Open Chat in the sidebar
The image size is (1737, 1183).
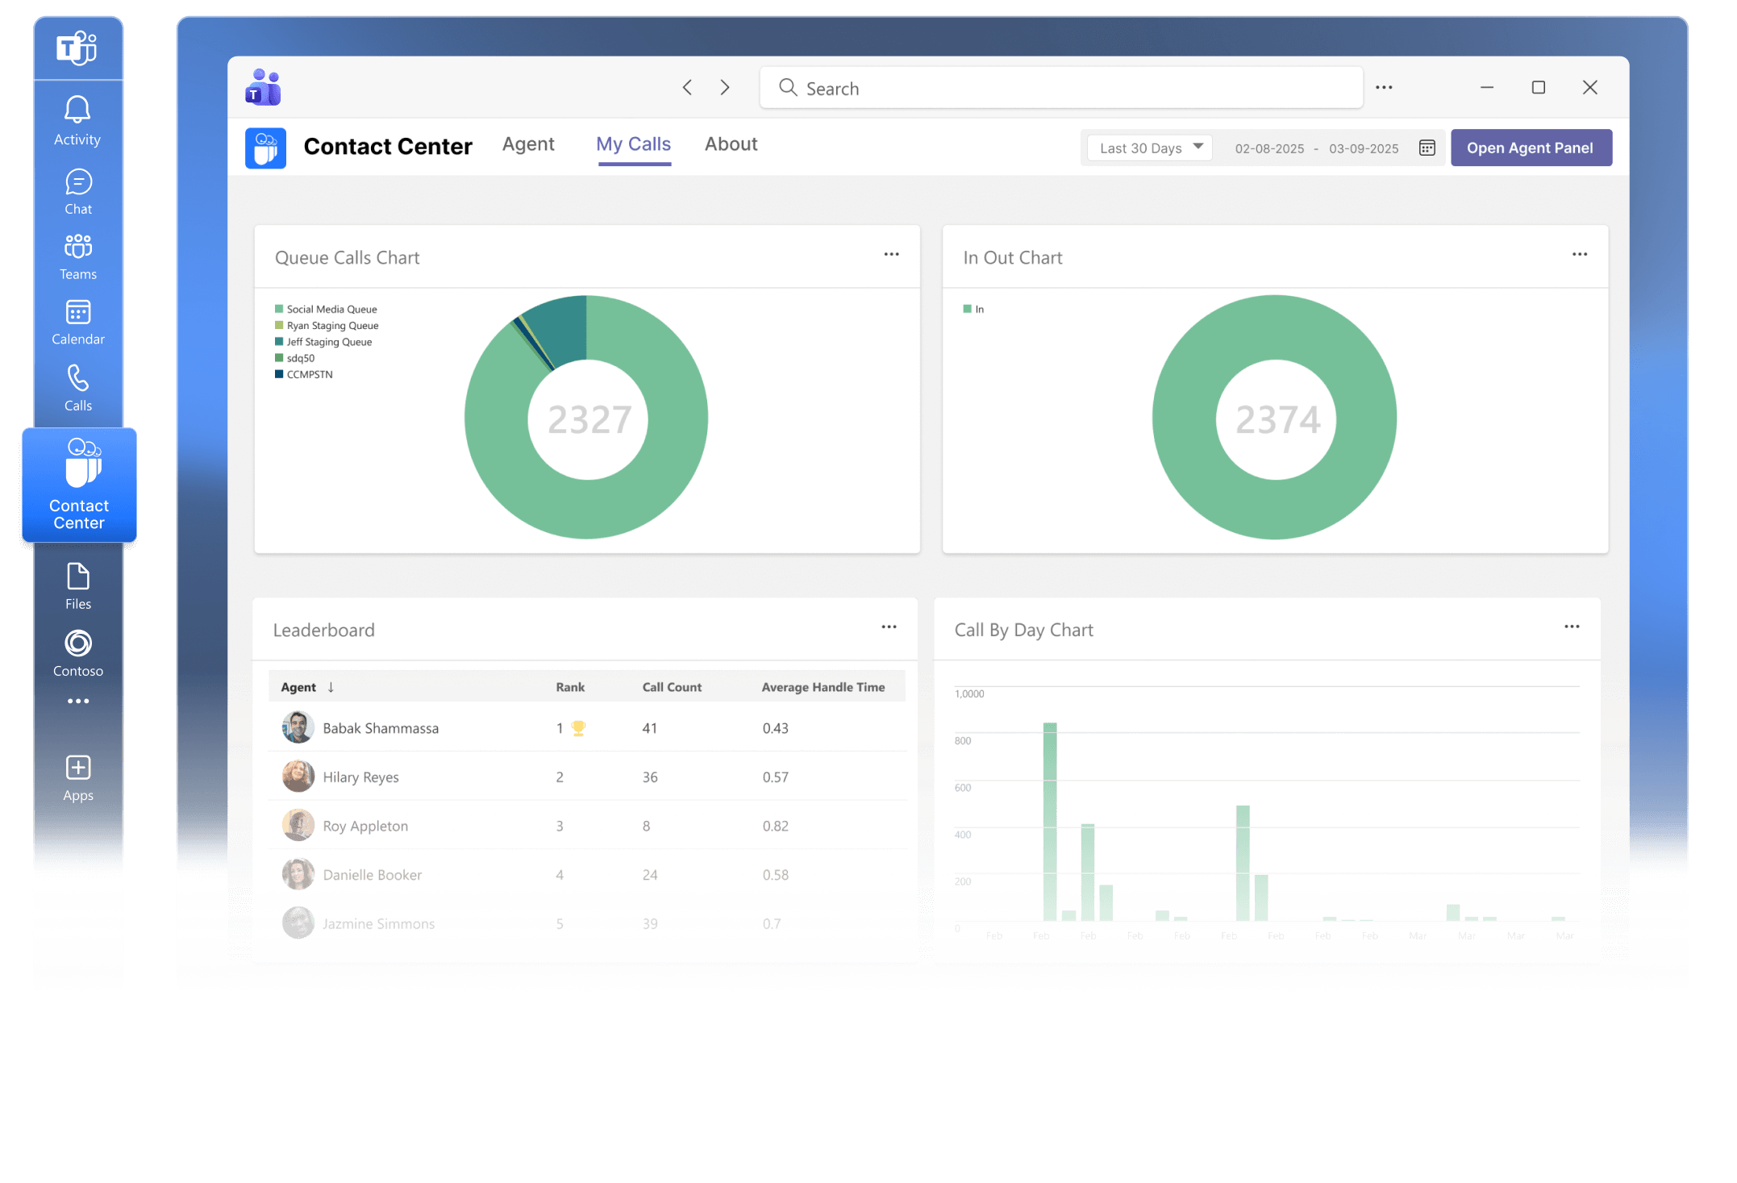pos(78,183)
